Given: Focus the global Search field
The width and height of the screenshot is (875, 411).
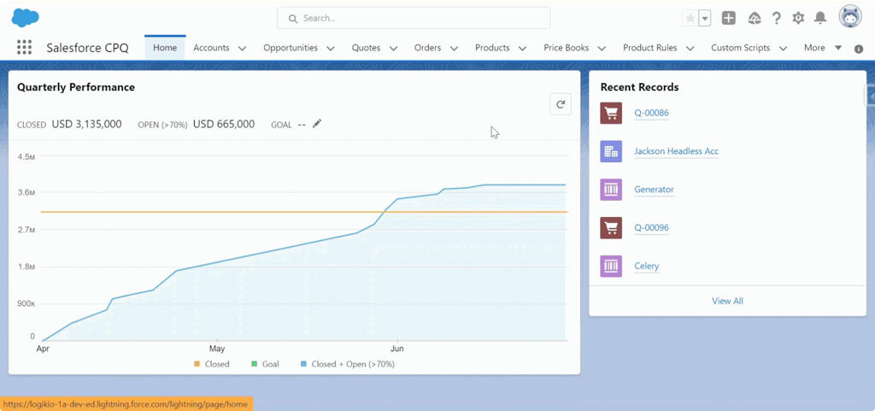Looking at the screenshot, I should pyautogui.click(x=414, y=18).
